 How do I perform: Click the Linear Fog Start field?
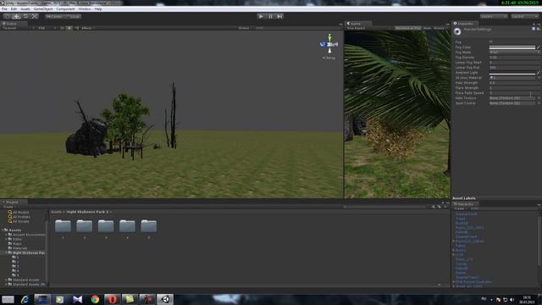[514, 63]
